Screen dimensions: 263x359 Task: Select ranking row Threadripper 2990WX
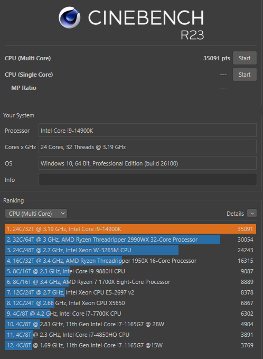(130, 240)
